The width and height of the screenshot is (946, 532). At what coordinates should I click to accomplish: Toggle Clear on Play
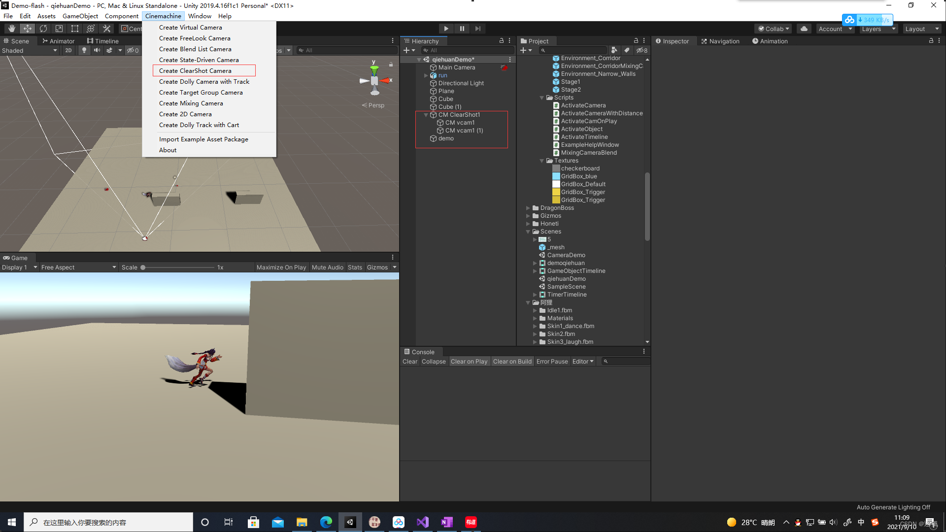[x=469, y=361]
